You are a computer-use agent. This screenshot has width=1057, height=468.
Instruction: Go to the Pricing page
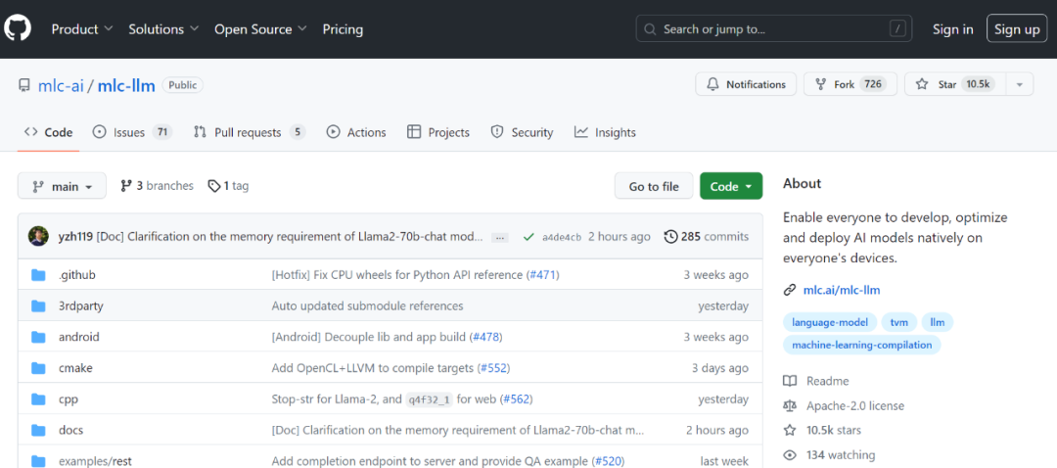(x=343, y=29)
